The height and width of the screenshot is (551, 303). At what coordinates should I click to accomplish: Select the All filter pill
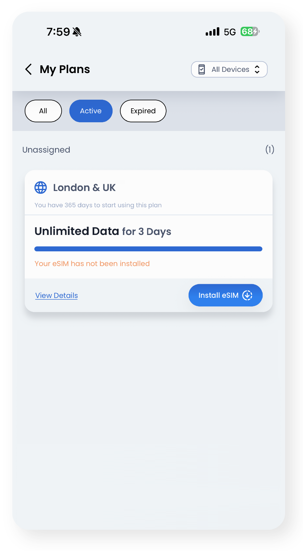(x=43, y=111)
